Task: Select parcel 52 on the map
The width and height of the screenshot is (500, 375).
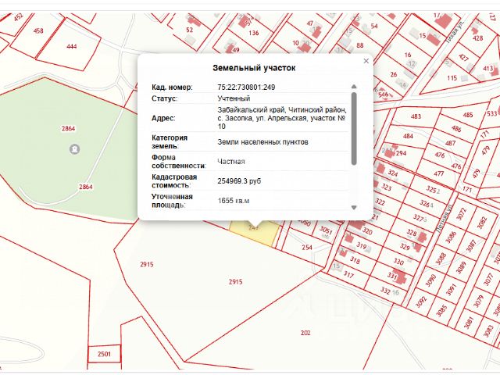Action: (x=189, y=30)
